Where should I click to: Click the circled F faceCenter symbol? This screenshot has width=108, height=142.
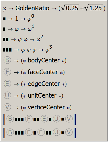[7, 72]
